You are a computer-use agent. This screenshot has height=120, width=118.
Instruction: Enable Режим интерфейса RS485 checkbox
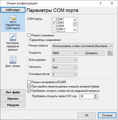(x=29, y=82)
